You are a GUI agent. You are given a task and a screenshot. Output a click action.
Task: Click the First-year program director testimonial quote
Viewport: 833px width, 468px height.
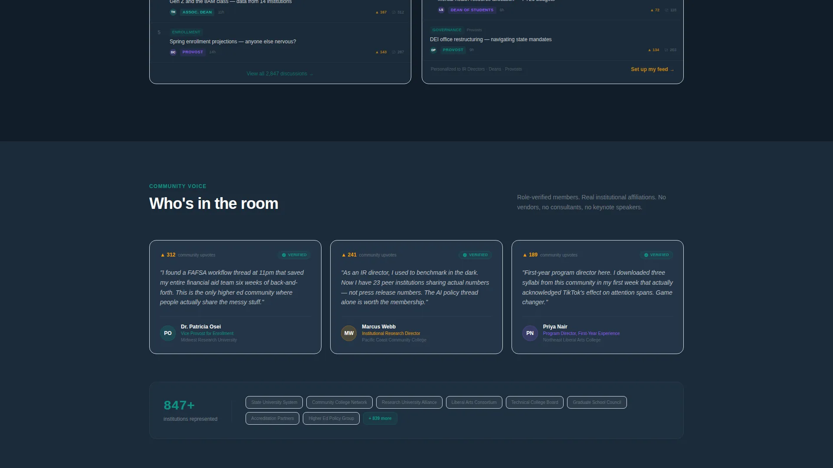pyautogui.click(x=597, y=287)
